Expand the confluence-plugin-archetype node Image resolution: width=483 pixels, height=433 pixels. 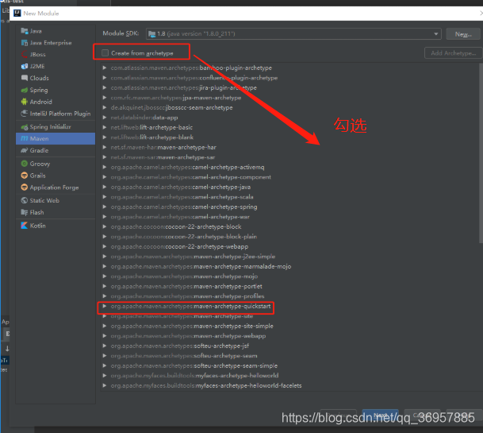[105, 78]
